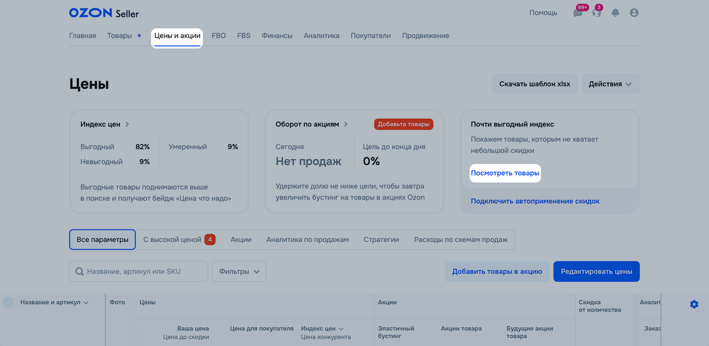Expand the Индекс цен column chevron
The image size is (709, 346).
click(x=341, y=329)
